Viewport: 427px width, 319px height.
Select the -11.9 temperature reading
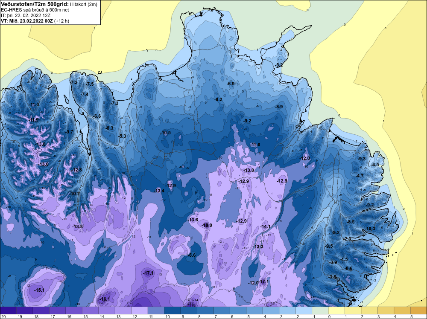pos(33,120)
